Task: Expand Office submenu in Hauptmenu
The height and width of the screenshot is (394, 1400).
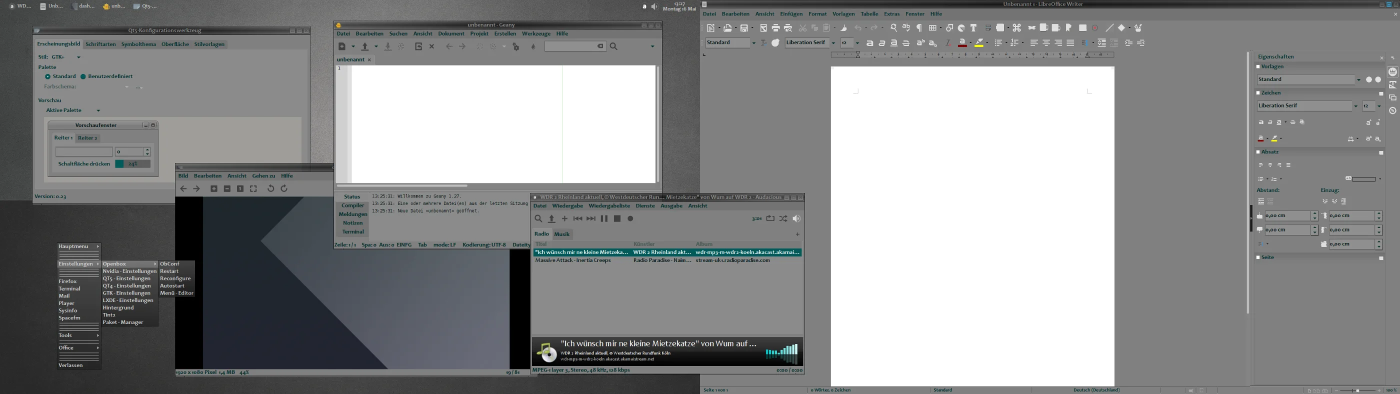Action: pyautogui.click(x=79, y=348)
